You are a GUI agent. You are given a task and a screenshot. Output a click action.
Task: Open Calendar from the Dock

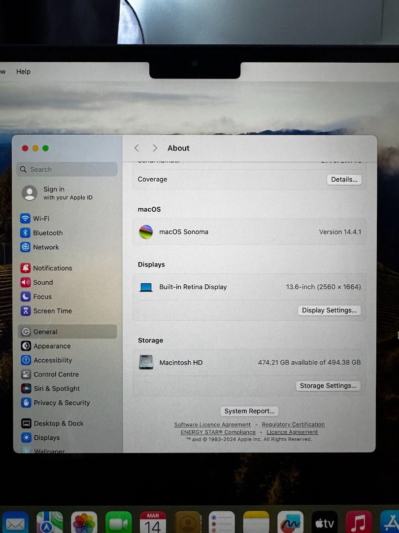pyautogui.click(x=153, y=522)
